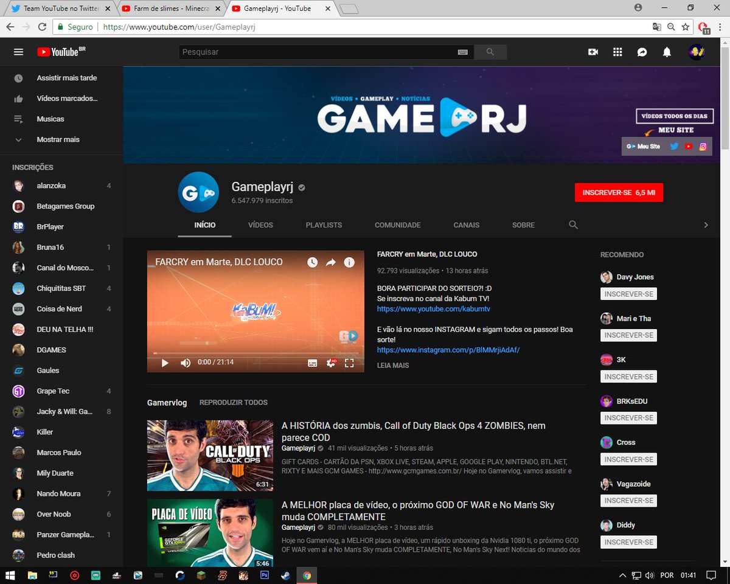Open the notifications bell
The image size is (730, 584).
click(x=667, y=52)
